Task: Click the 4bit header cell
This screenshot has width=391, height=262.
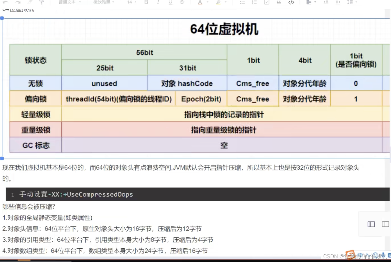Action: coord(305,60)
